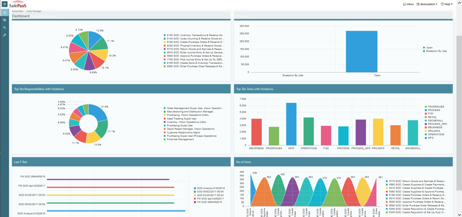Click the lock search sidebar icon
The height and width of the screenshot is (217, 462).
point(4,13)
